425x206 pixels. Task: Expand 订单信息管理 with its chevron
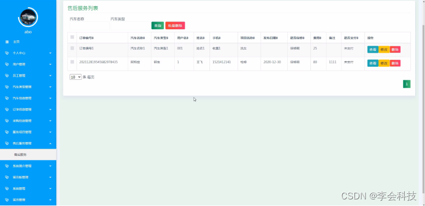pos(50,110)
